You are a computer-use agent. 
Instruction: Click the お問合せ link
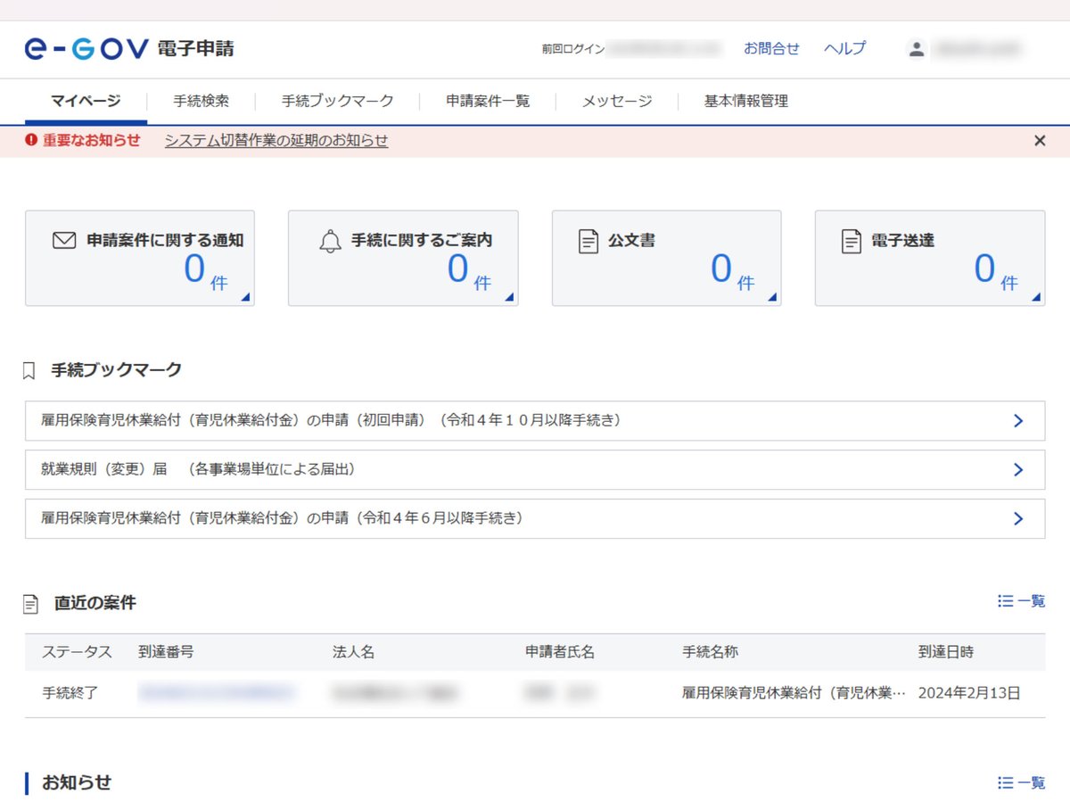coord(772,49)
